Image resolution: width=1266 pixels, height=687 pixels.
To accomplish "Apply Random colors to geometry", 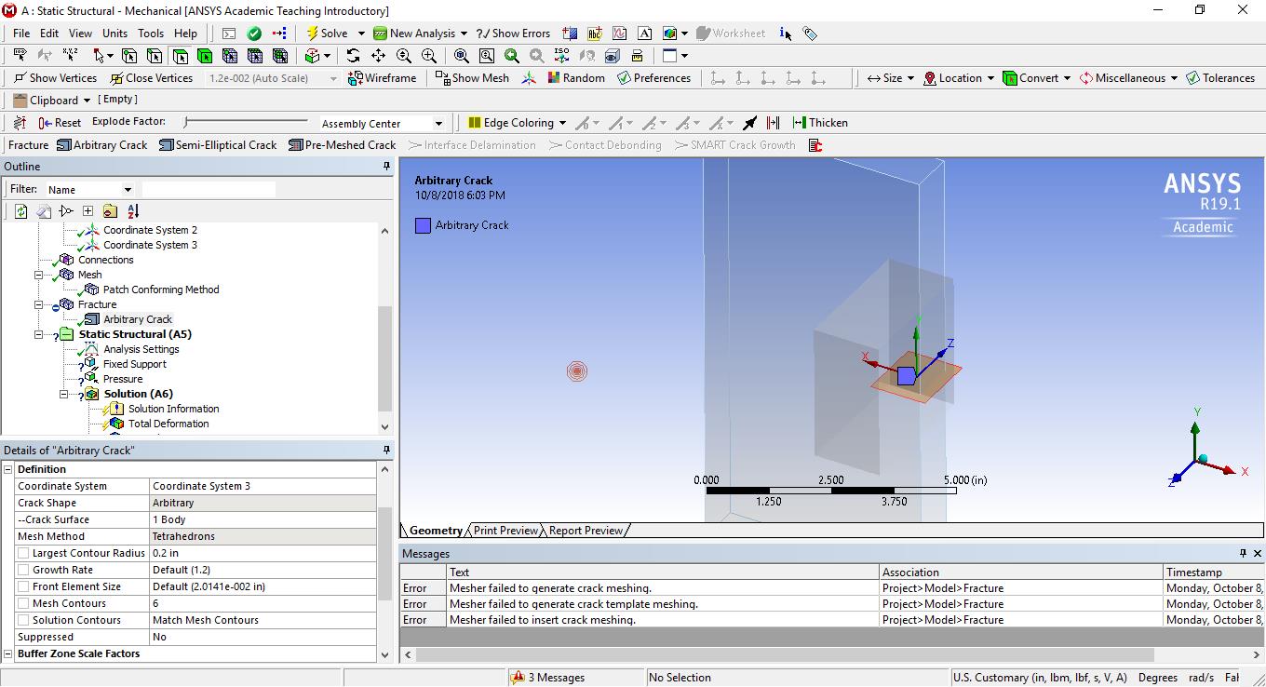I will 575,78.
